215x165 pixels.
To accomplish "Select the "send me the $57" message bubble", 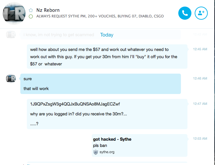I will pyautogui.click(x=107, y=57).
